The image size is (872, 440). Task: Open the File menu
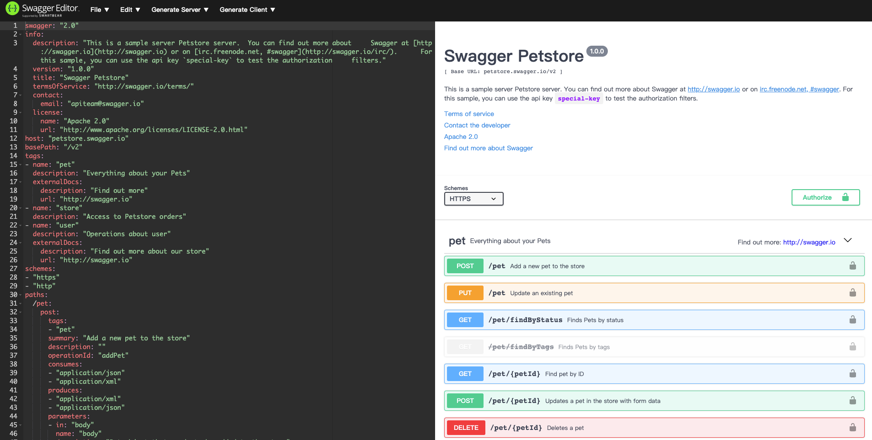click(x=100, y=10)
